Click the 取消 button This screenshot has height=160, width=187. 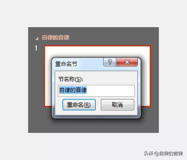click(x=118, y=105)
